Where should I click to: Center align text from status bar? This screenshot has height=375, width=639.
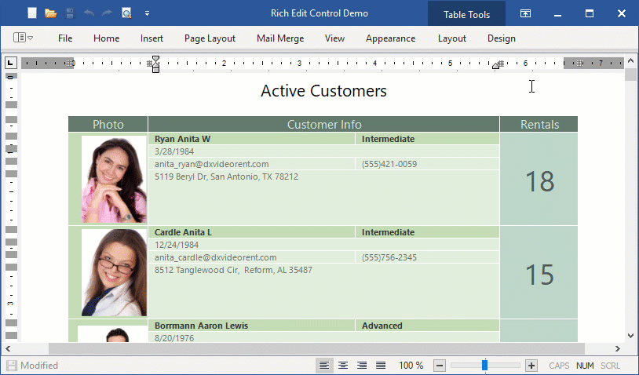[x=343, y=366]
